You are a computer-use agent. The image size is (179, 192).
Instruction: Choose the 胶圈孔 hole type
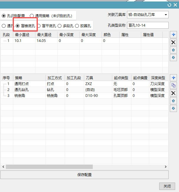[83, 26]
